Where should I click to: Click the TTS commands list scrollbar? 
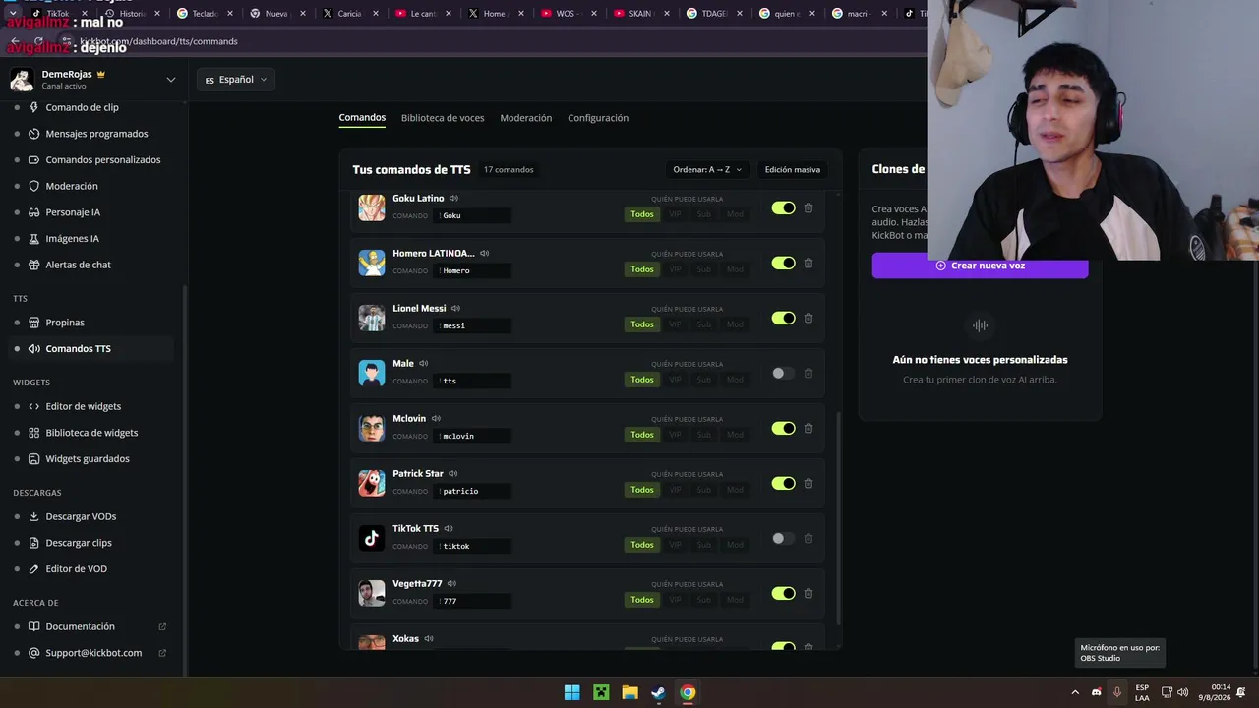tap(838, 518)
